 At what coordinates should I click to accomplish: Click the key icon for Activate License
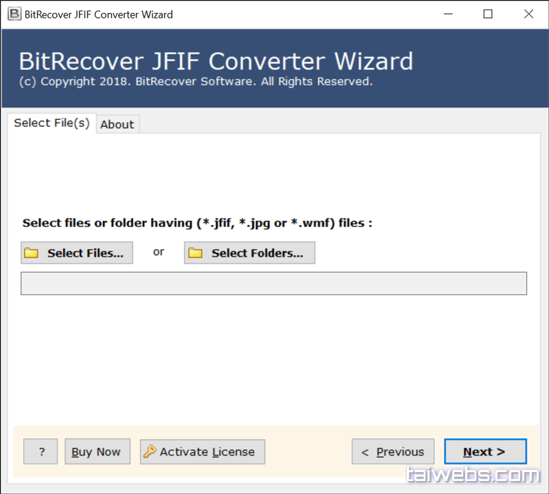149,452
